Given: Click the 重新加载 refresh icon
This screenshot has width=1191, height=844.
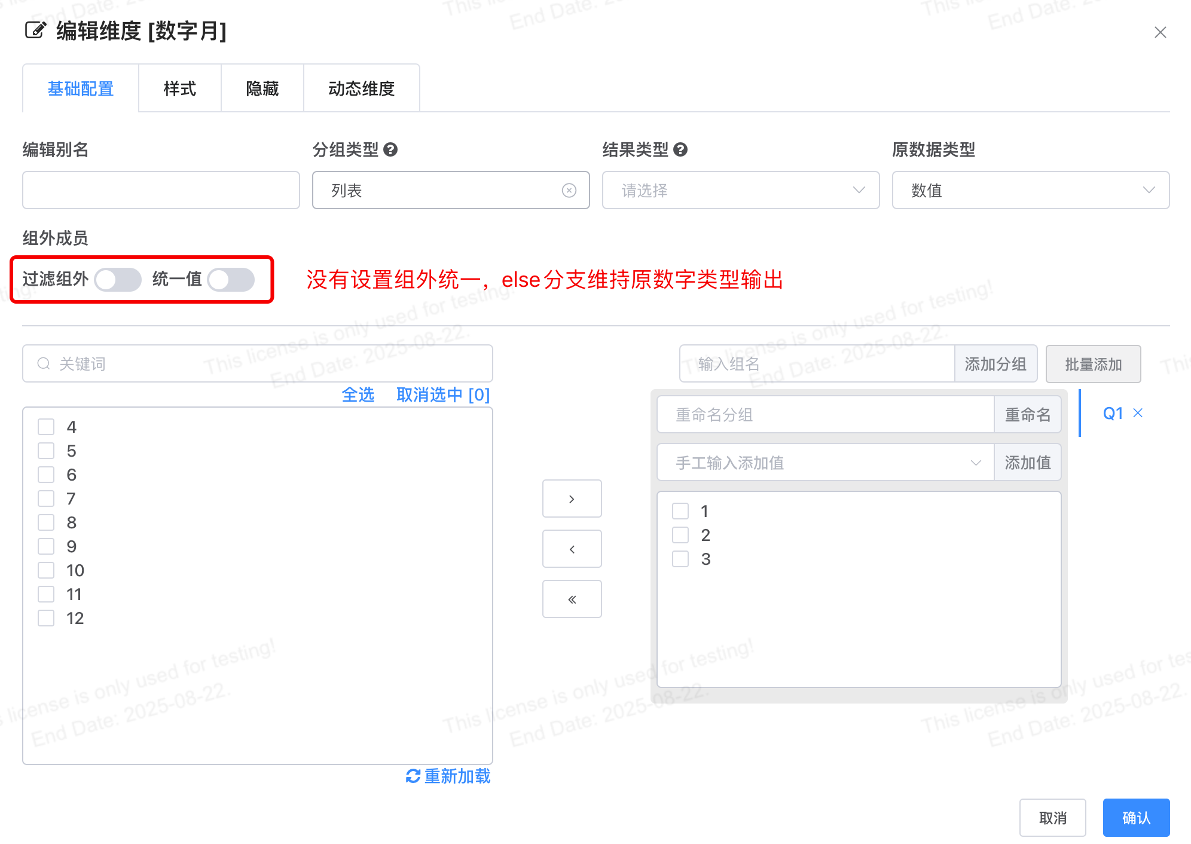Looking at the screenshot, I should [x=413, y=776].
